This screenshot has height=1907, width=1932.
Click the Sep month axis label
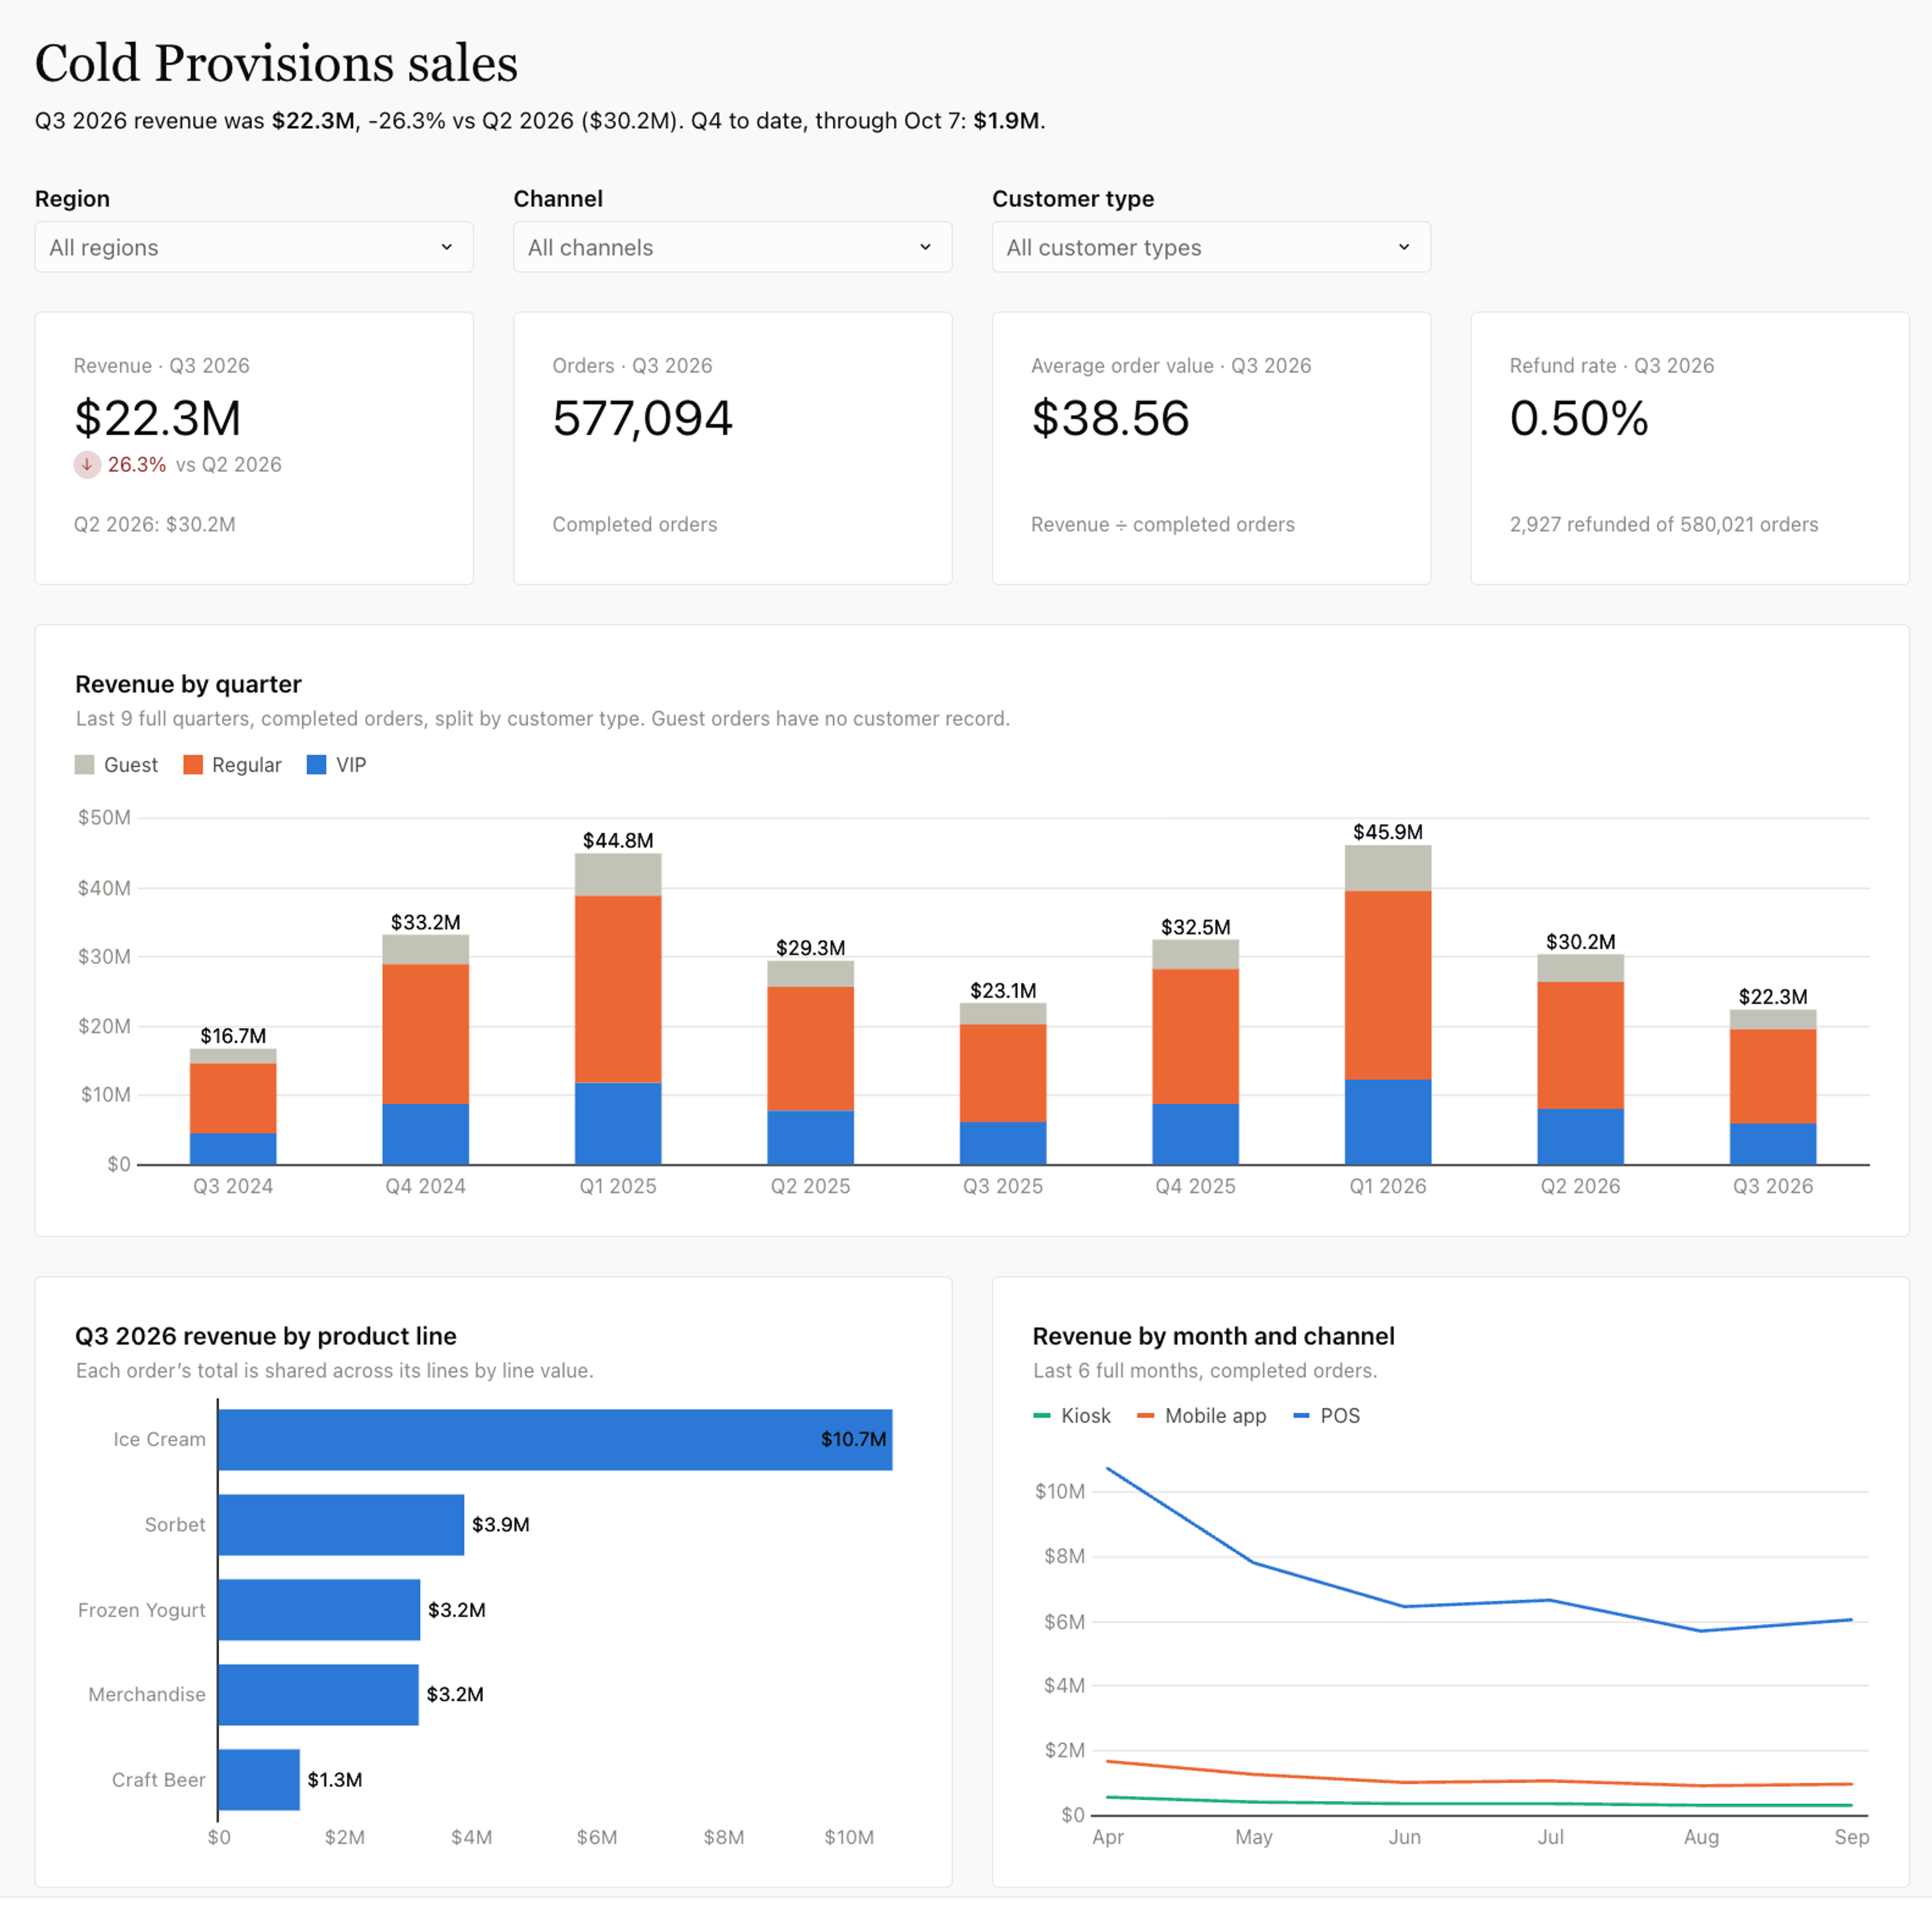pyautogui.click(x=1852, y=1838)
